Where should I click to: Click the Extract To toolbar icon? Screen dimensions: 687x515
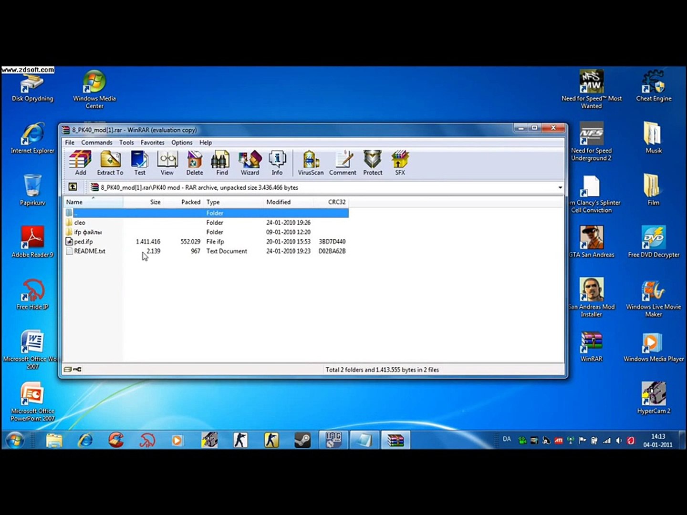click(110, 163)
